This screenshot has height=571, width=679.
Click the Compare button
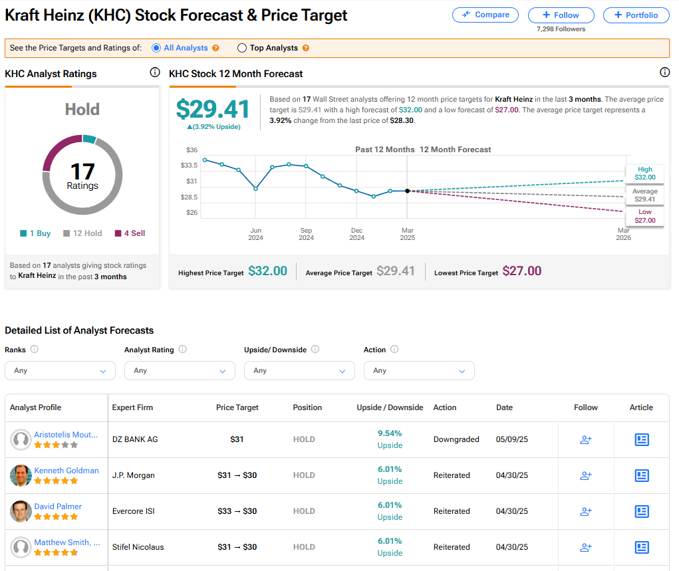(485, 15)
